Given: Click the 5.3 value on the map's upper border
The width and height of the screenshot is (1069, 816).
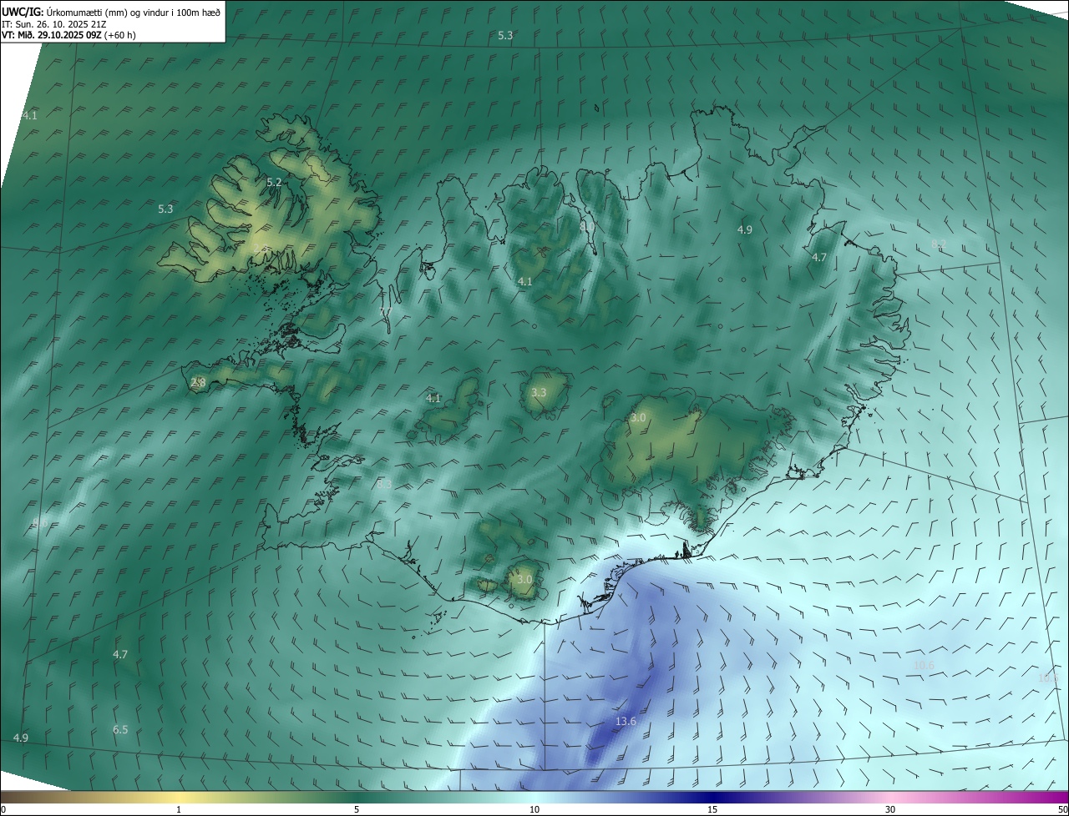Looking at the screenshot, I should click(x=505, y=35).
